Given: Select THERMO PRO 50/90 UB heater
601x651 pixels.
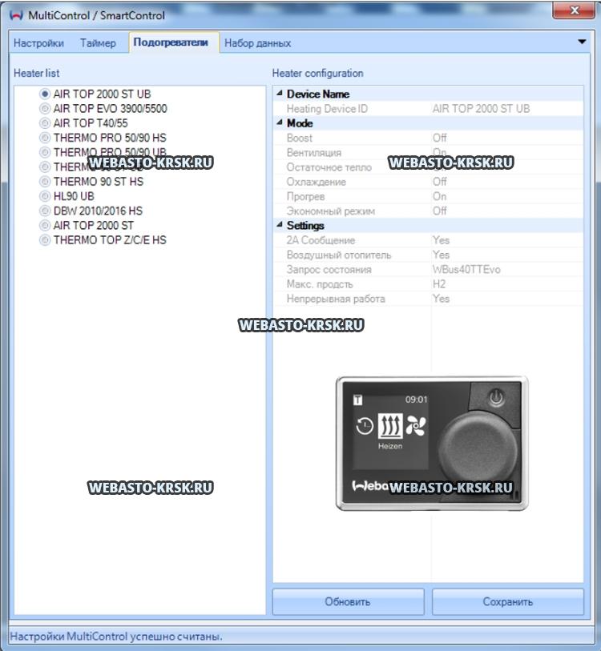Looking at the screenshot, I should 45,152.
